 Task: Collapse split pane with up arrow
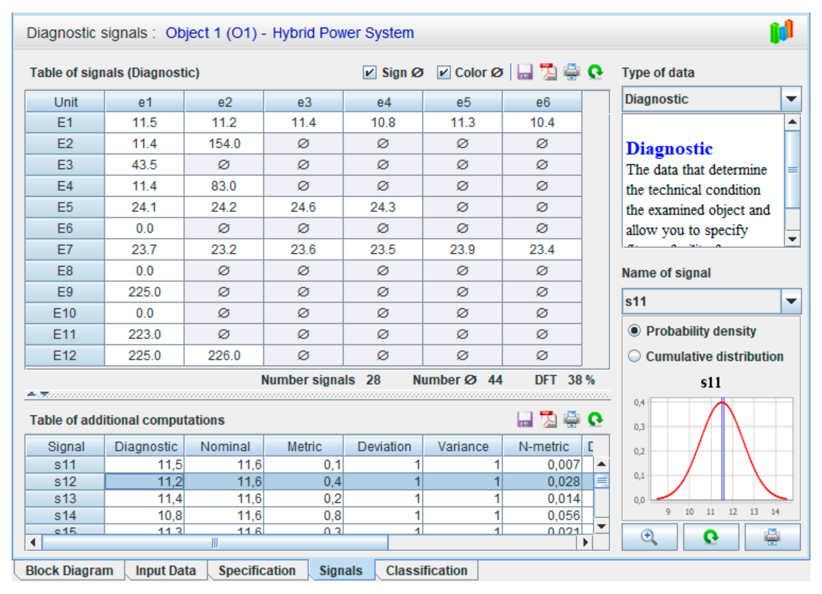pyautogui.click(x=32, y=394)
